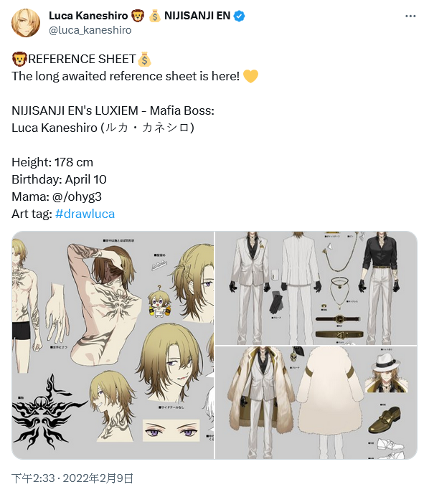The width and height of the screenshot is (429, 497).
Task: Click the yellow heart emoji
Action: [250, 76]
